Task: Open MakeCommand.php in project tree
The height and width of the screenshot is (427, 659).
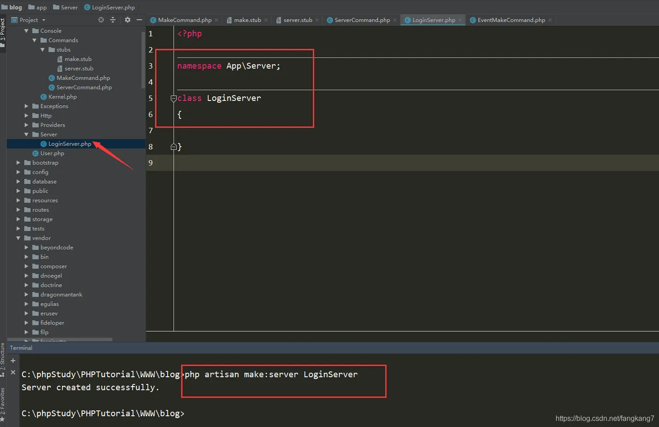Action: [x=79, y=78]
